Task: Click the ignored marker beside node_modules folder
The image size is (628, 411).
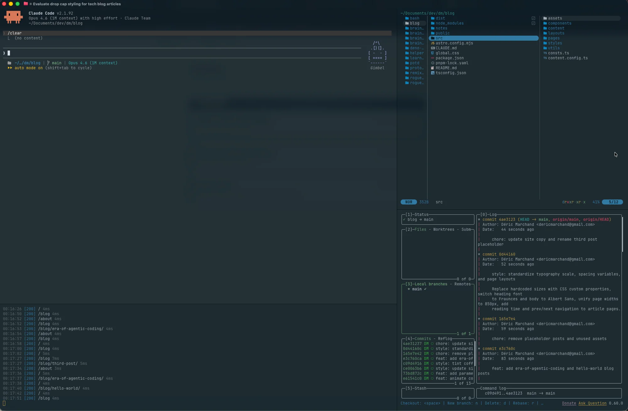Action: coord(533,24)
